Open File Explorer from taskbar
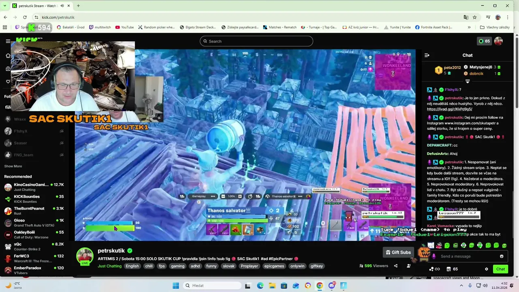Screen dimensions: 519x292 click(x=272, y=286)
